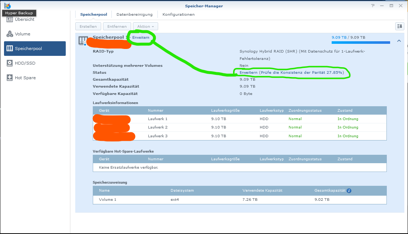Screen dimensions: 408x234
Task: Open the Übersicht section icon
Action: [9, 19]
